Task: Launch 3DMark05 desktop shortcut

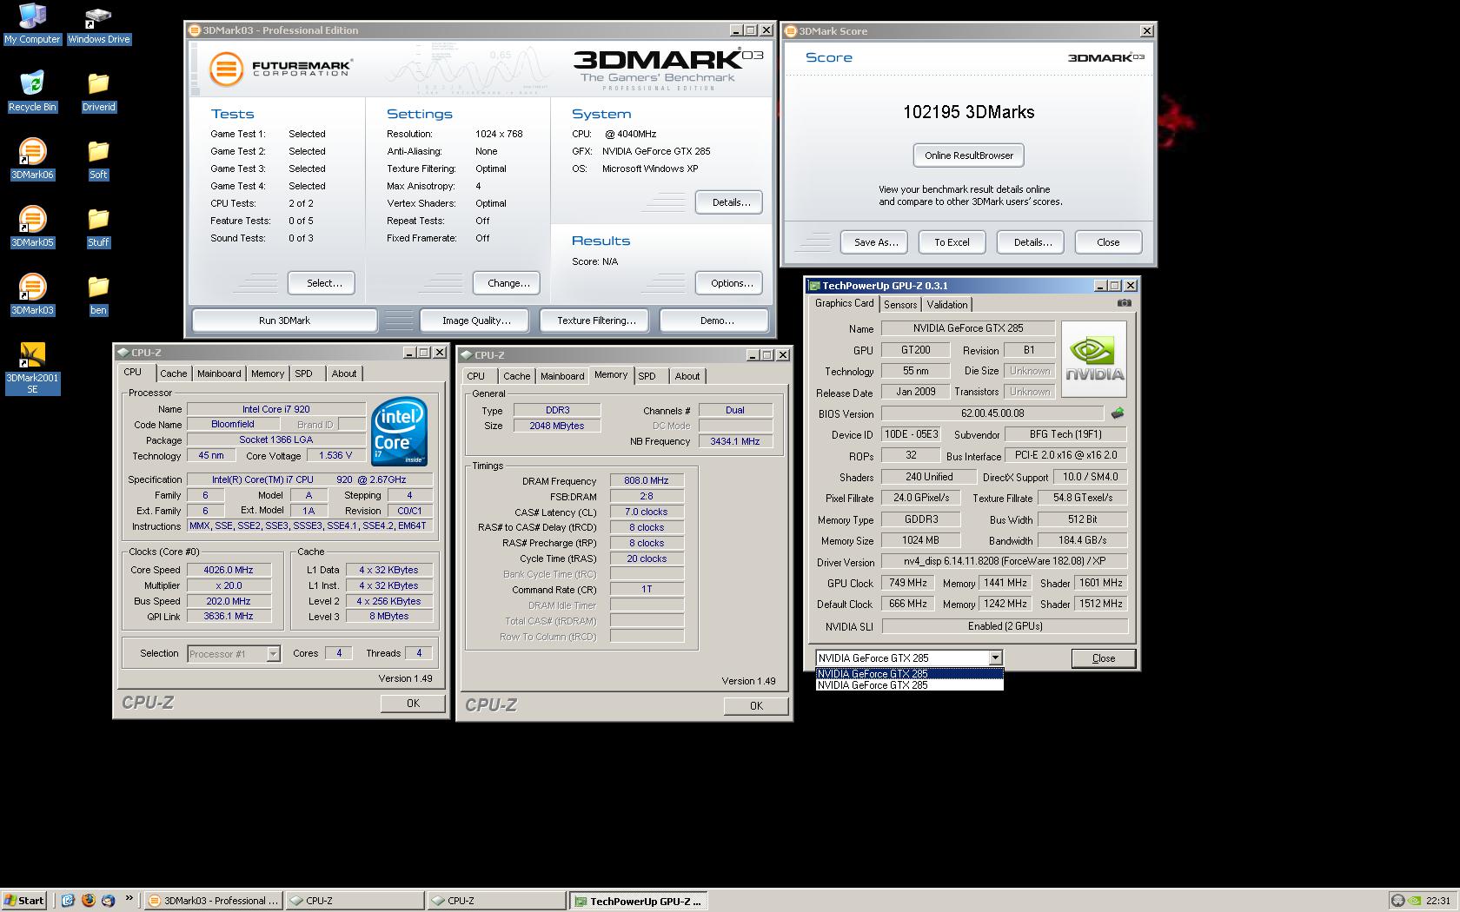Action: coord(32,227)
